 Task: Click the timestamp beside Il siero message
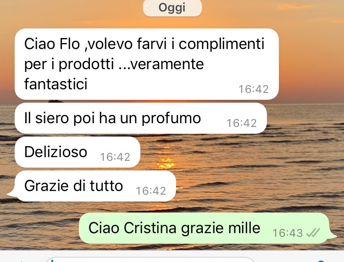(x=242, y=123)
